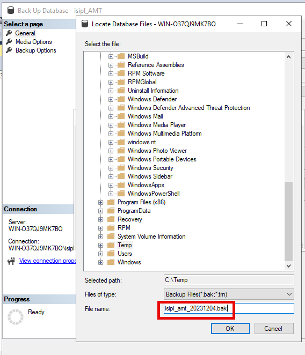Expand the Windows Sidebar node
The width and height of the screenshot is (305, 355).
pos(111,176)
